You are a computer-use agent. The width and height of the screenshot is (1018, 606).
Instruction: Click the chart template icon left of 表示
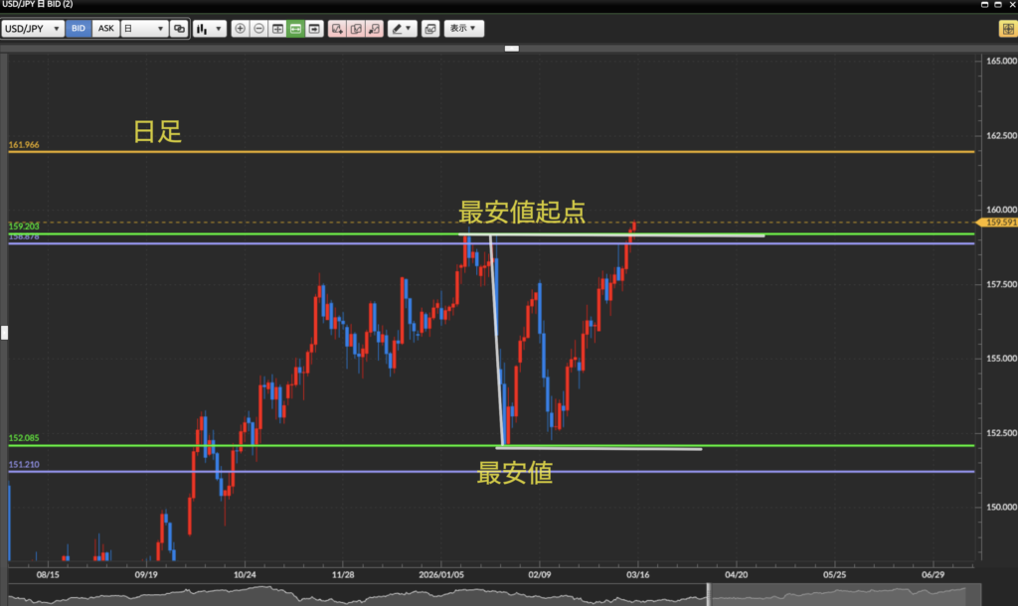[x=430, y=29]
